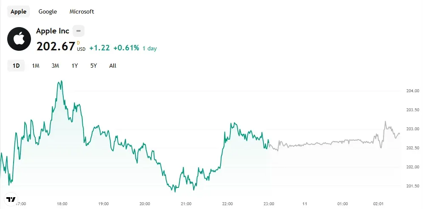Choose the 1M time range
The width and height of the screenshot is (423, 209).
click(x=36, y=66)
